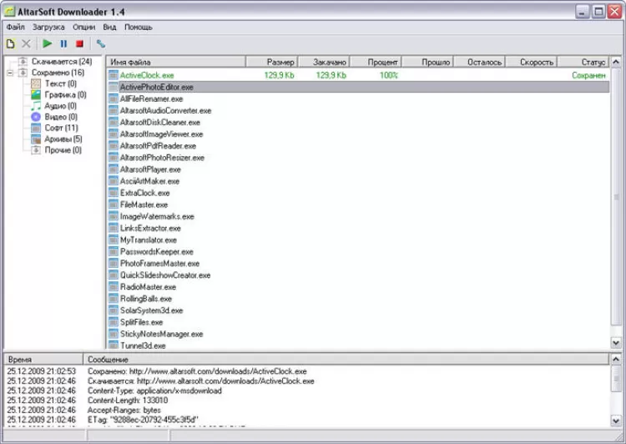Image resolution: width=626 pixels, height=444 pixels.
Task: Sort by the Размер column header
Action: point(272,62)
